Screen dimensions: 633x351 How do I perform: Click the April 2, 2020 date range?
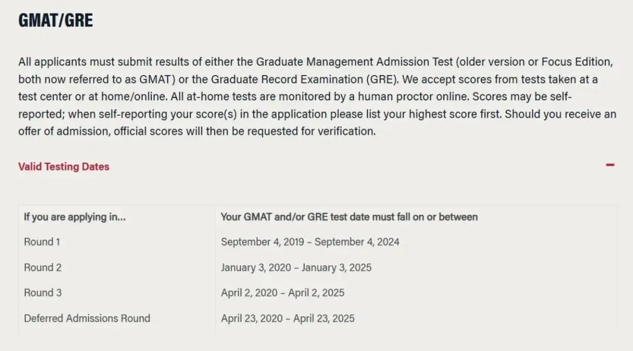283,292
